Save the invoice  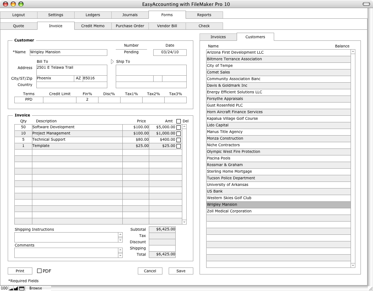(181, 271)
